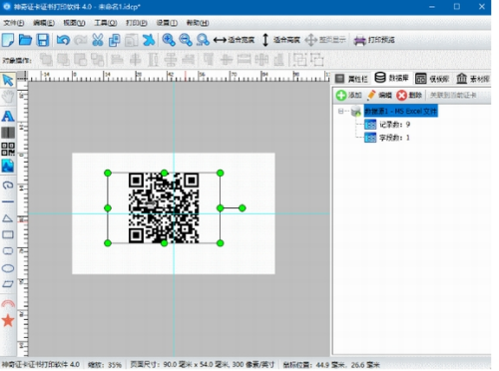Pick the star shape tool
Viewport: 499px width, 371px height.
[x=8, y=321]
